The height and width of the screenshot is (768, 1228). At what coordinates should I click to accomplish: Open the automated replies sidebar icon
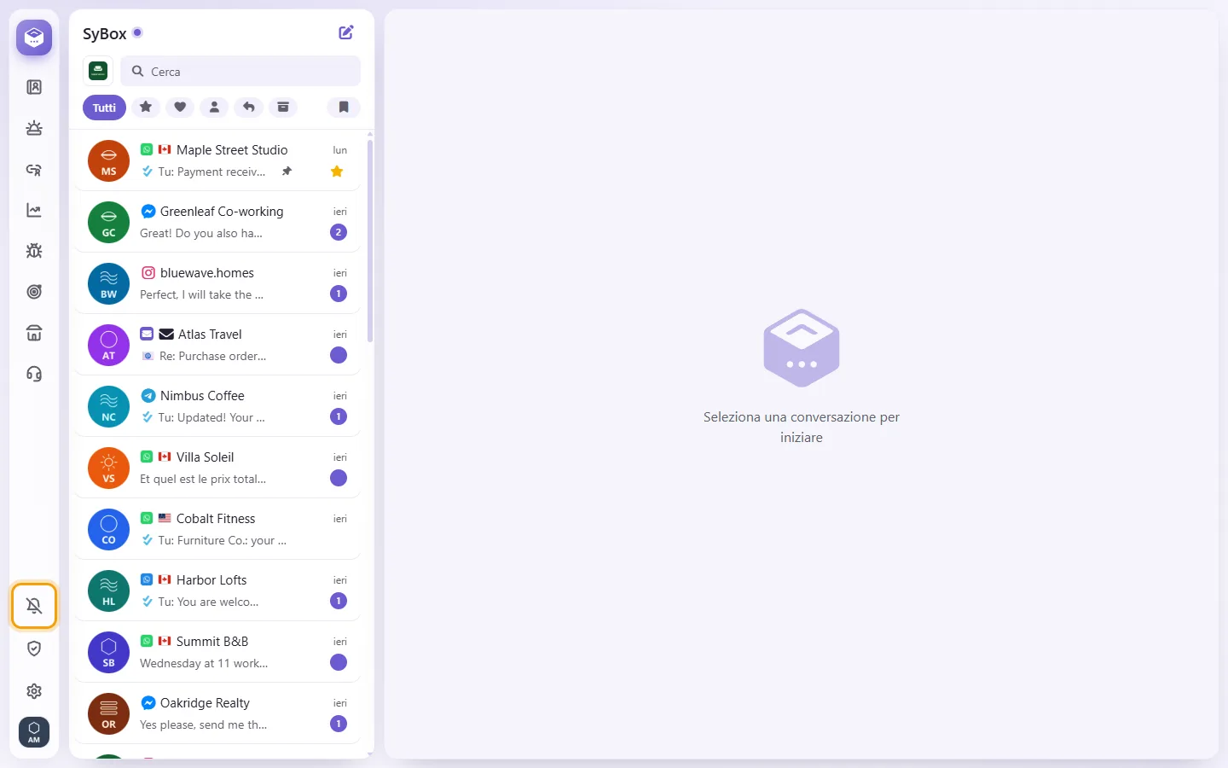pyautogui.click(x=34, y=169)
